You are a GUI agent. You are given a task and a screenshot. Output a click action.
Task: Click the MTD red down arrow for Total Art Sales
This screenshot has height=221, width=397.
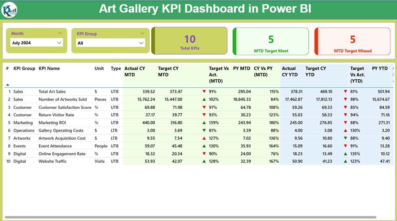pos(204,92)
